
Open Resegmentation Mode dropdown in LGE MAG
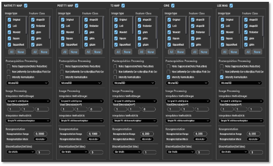tap(253, 139)
